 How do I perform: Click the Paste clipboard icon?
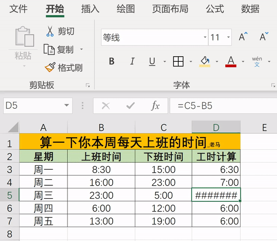coord(24,36)
